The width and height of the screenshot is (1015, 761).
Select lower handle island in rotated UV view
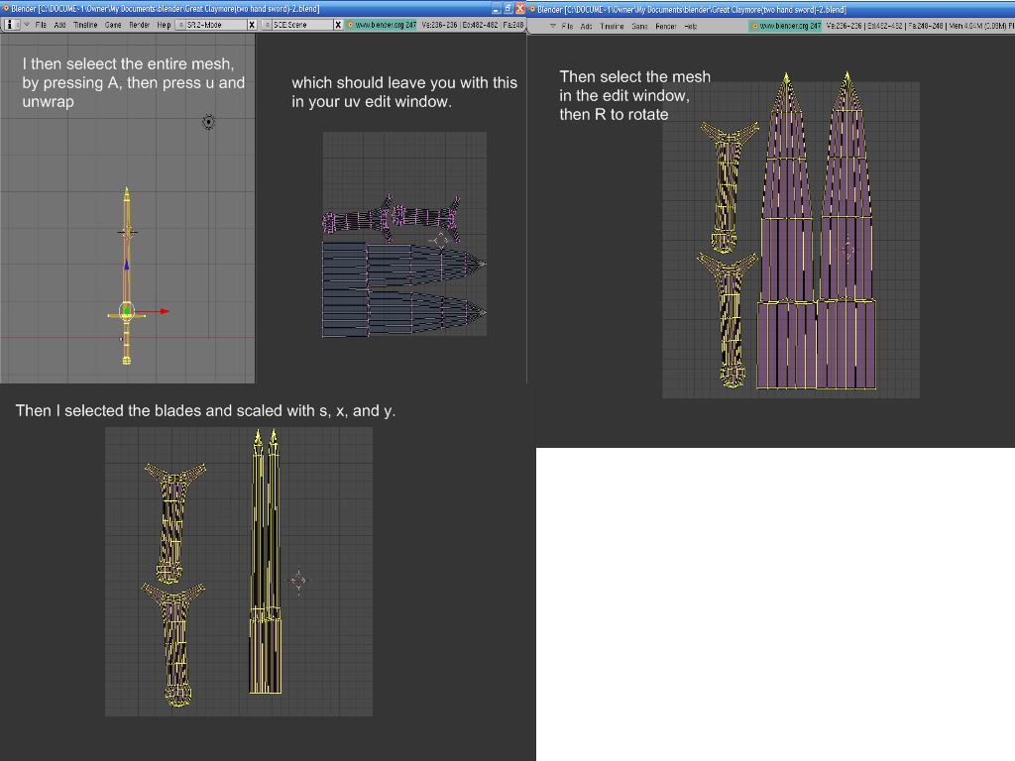tap(729, 320)
